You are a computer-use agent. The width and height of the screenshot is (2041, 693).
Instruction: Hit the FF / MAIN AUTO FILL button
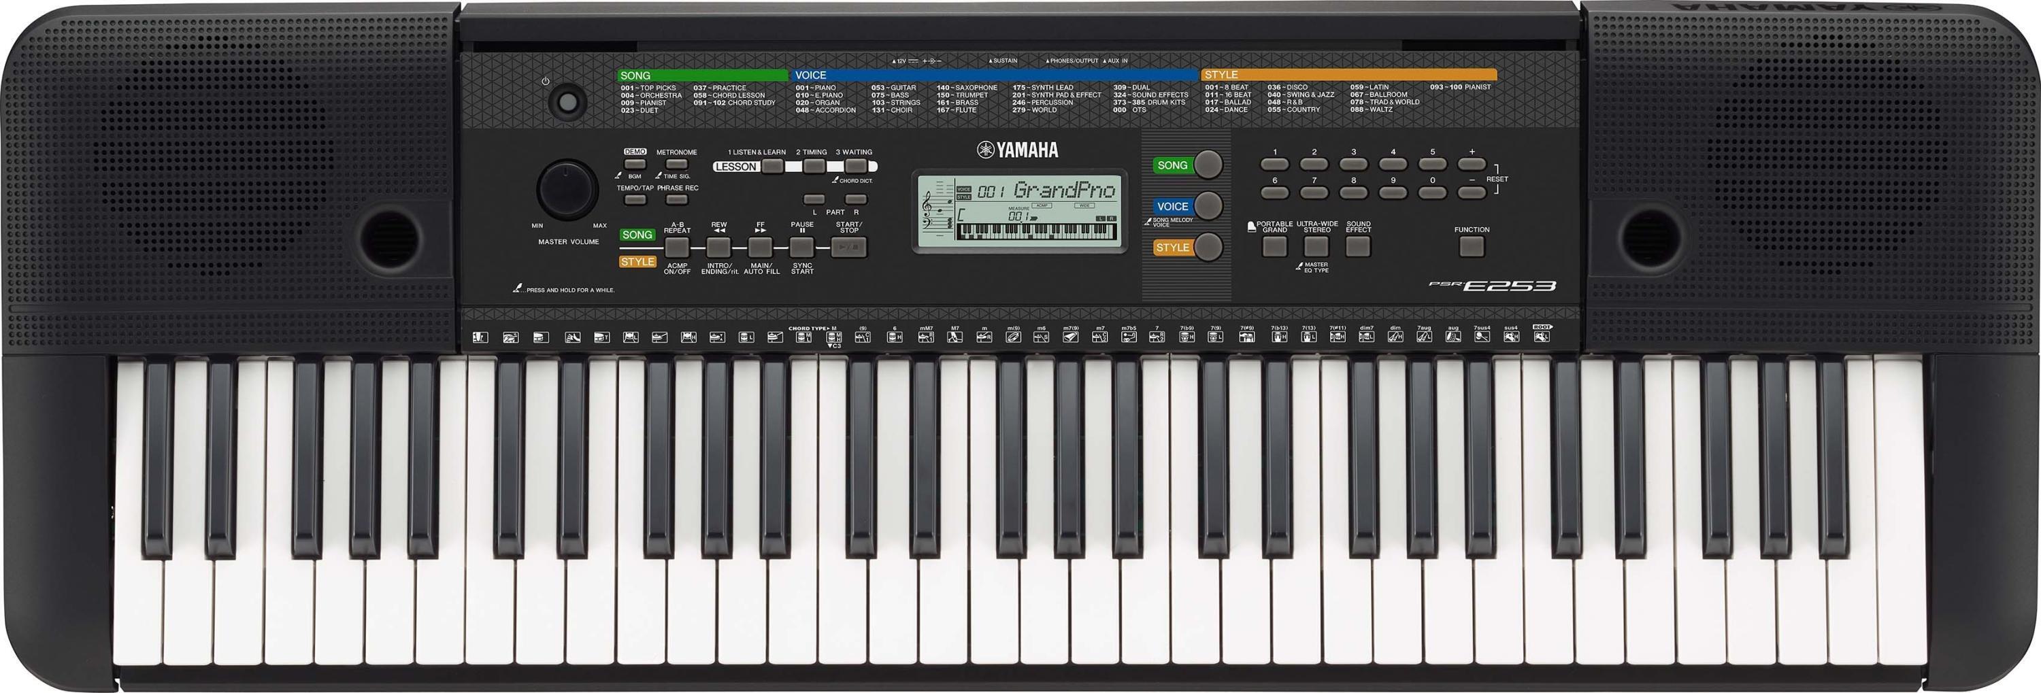point(761,247)
